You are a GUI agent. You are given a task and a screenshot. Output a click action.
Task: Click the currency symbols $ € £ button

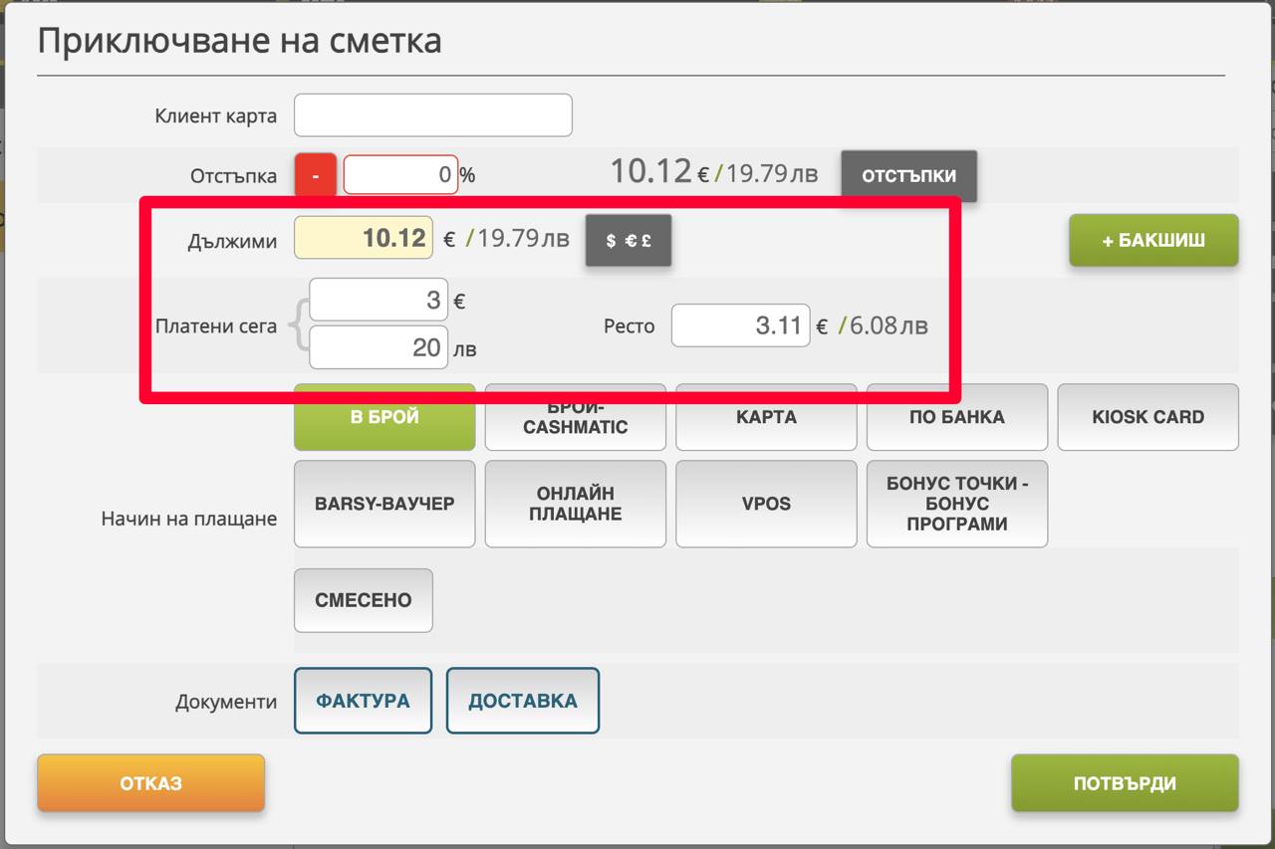coord(629,240)
